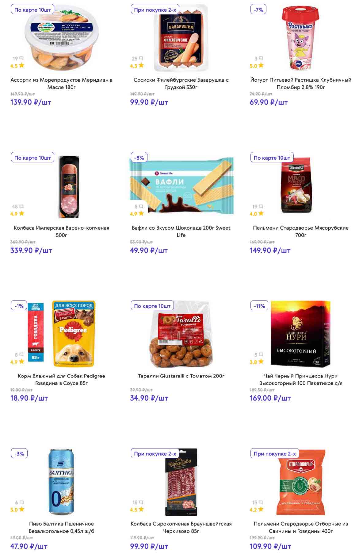
Task: Click the review comment icon on Ассорти Меридиан
Action: (x=21, y=58)
